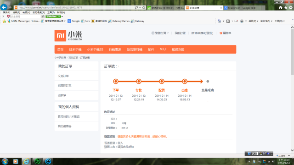Click the shopping cart icon in header
Viewport: 294px width, 165px height.
point(221,33)
